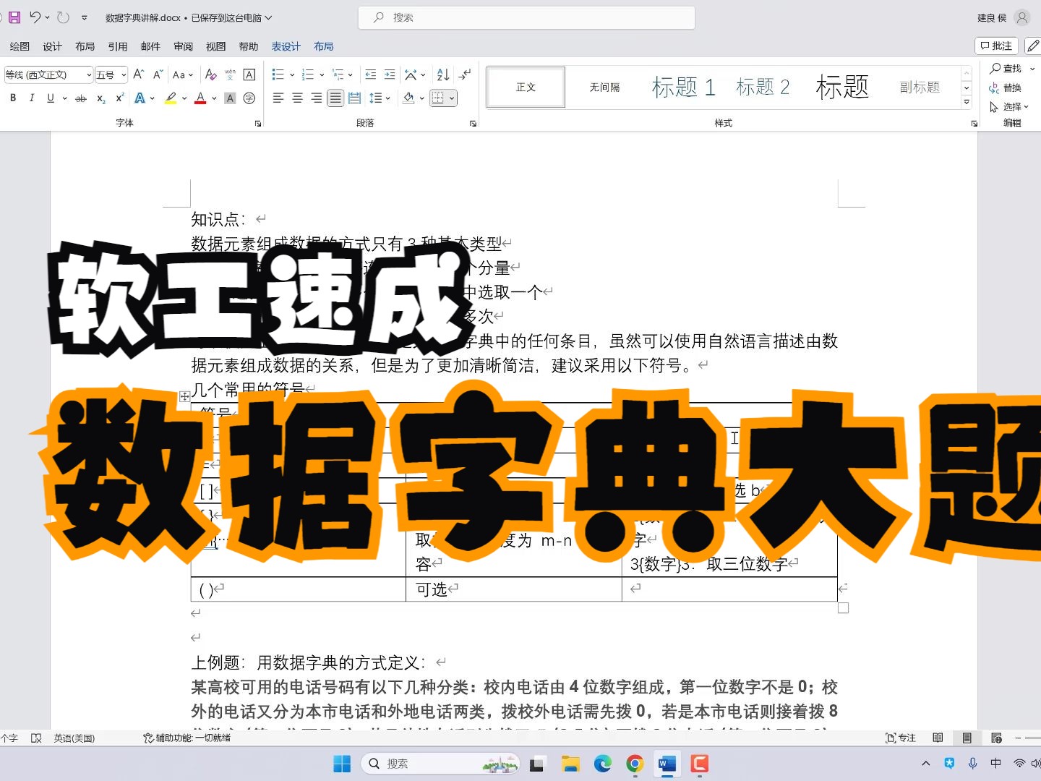Switch to Web Layout view

coord(996,738)
